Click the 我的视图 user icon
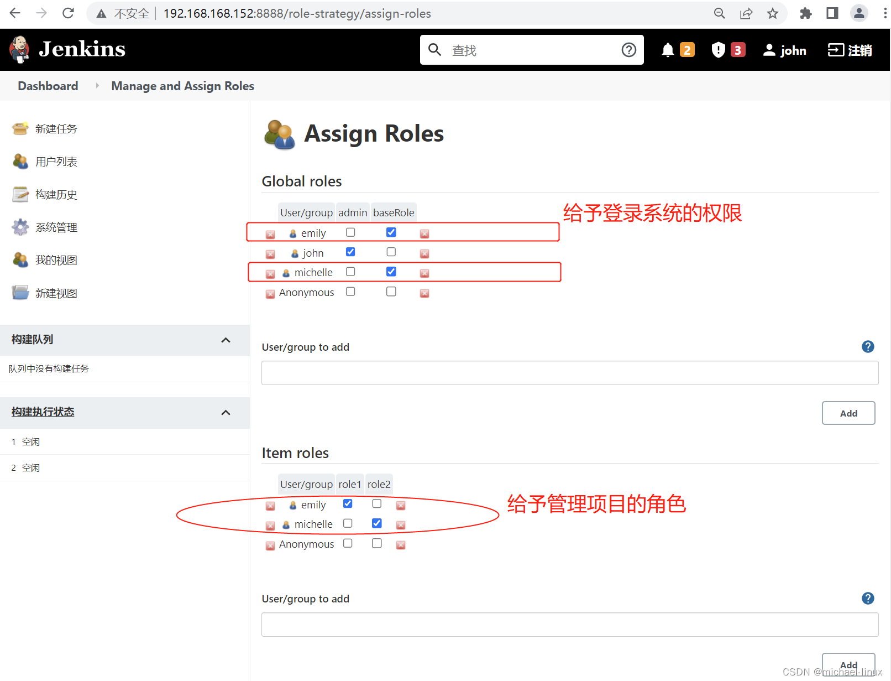The width and height of the screenshot is (891, 681). coord(20,259)
